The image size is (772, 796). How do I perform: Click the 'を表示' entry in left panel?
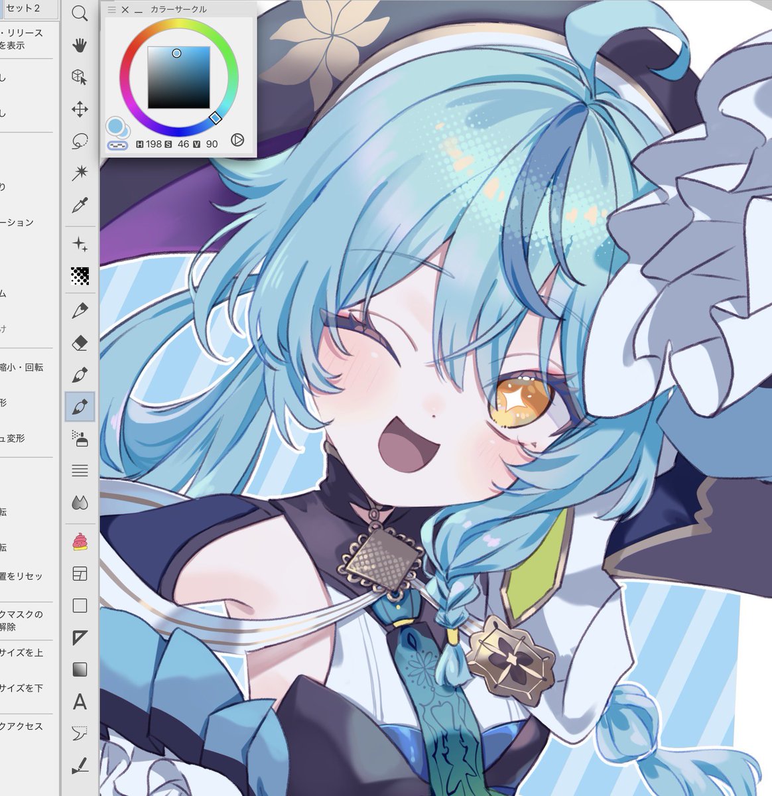[x=13, y=45]
